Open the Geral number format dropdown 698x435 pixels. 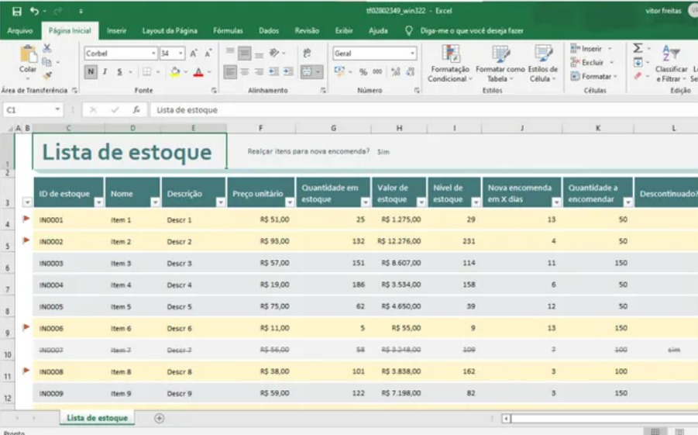point(413,54)
